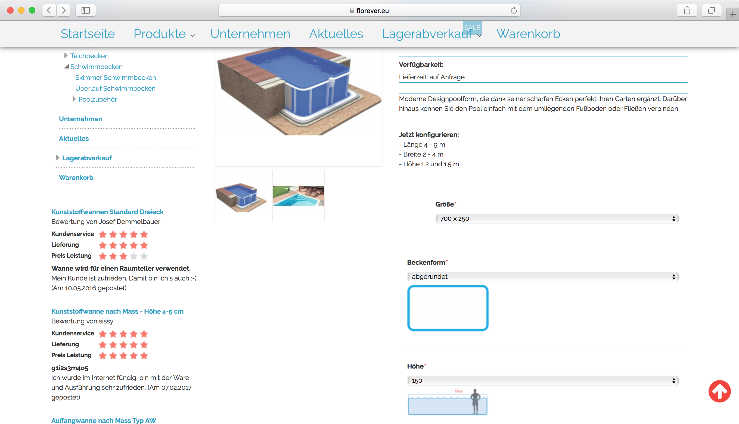Click fifth Lieferung star, Josef Demmelbauer review
Viewport: 739px width, 424px height.
click(x=144, y=245)
